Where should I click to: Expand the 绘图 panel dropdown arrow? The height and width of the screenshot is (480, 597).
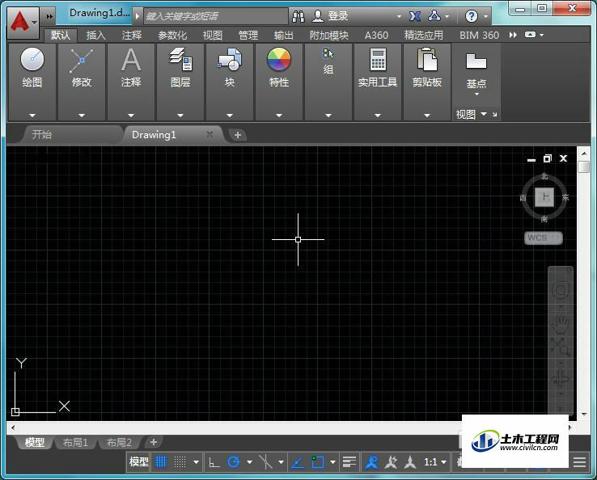point(32,115)
